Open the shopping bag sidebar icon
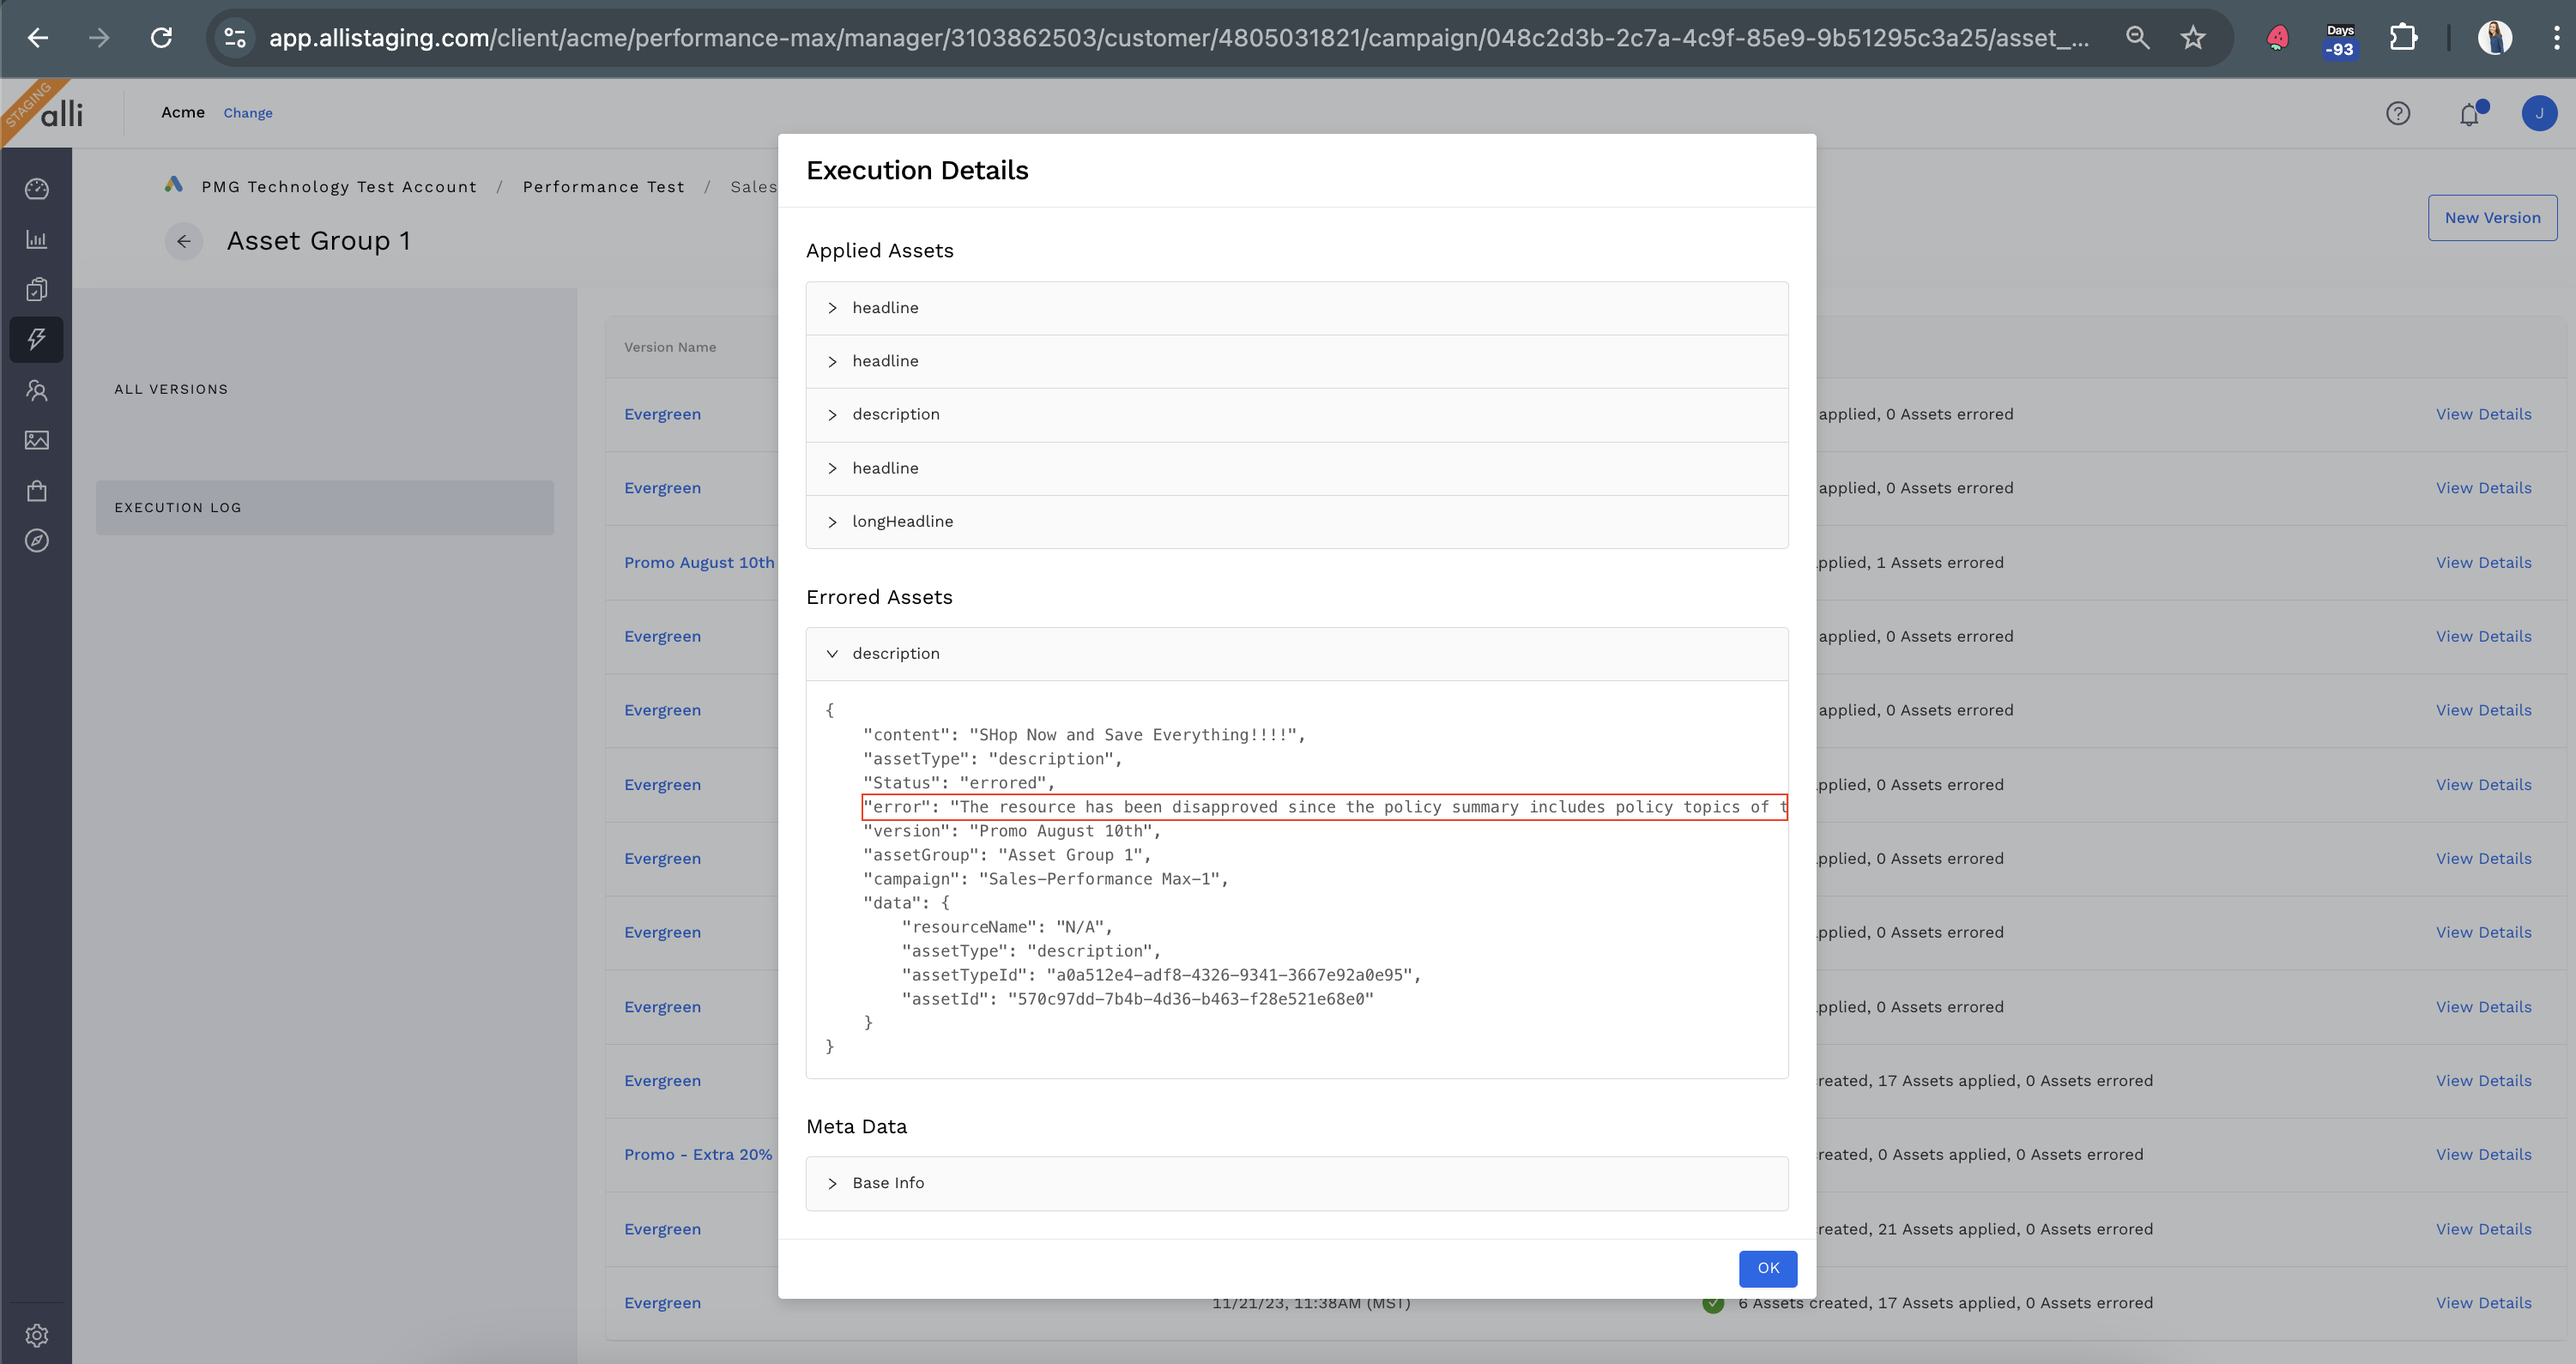 click(x=37, y=491)
